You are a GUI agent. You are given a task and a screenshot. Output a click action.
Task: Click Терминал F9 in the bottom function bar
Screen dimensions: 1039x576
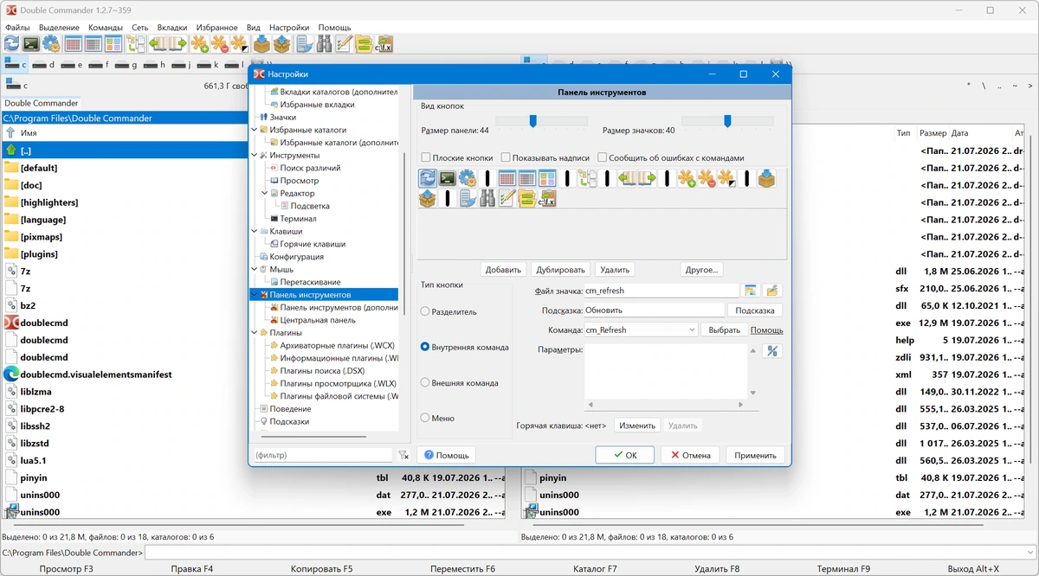tap(843, 569)
